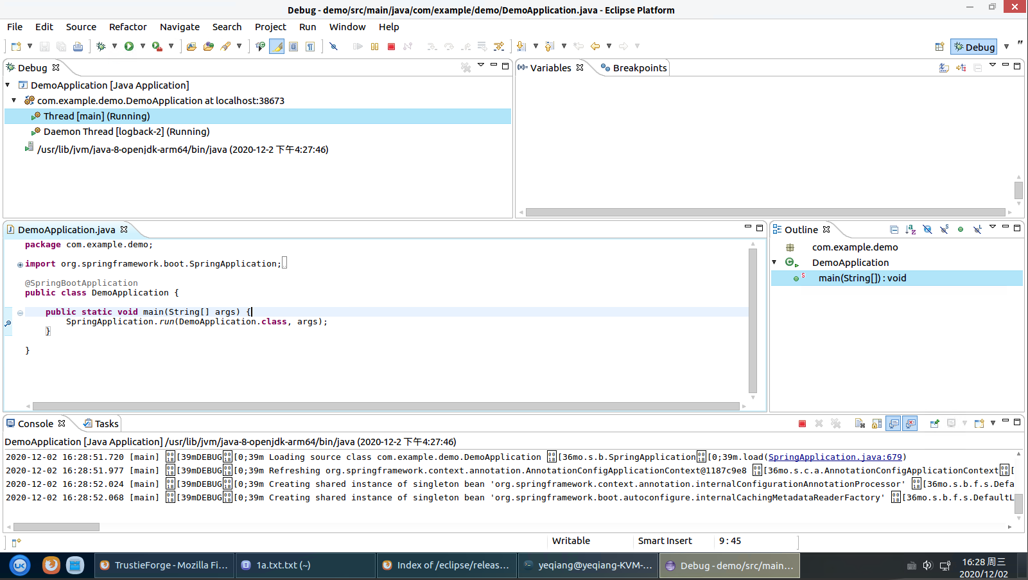The height and width of the screenshot is (580, 1028).
Task: Toggle Show Console on Standard Out
Action: pyautogui.click(x=894, y=423)
